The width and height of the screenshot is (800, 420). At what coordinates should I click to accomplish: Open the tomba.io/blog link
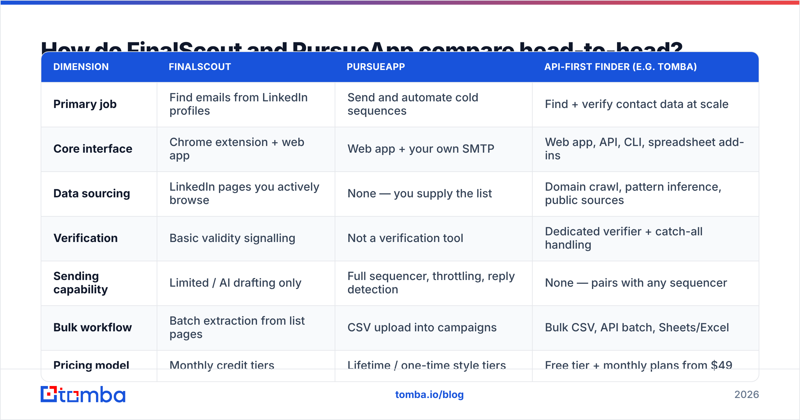[x=429, y=395]
